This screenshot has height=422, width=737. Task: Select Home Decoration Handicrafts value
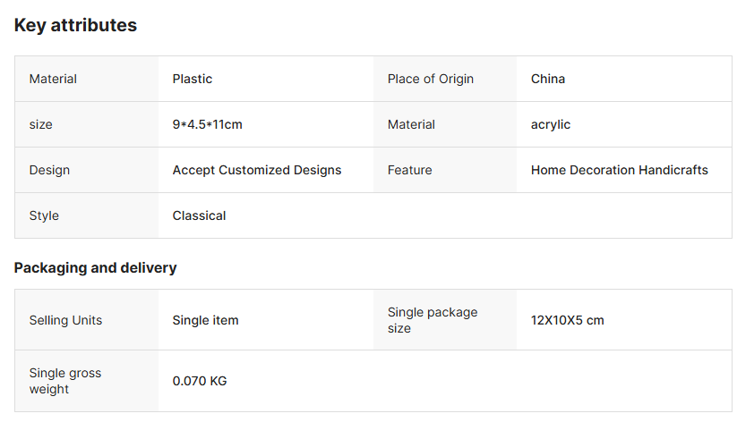pos(620,170)
